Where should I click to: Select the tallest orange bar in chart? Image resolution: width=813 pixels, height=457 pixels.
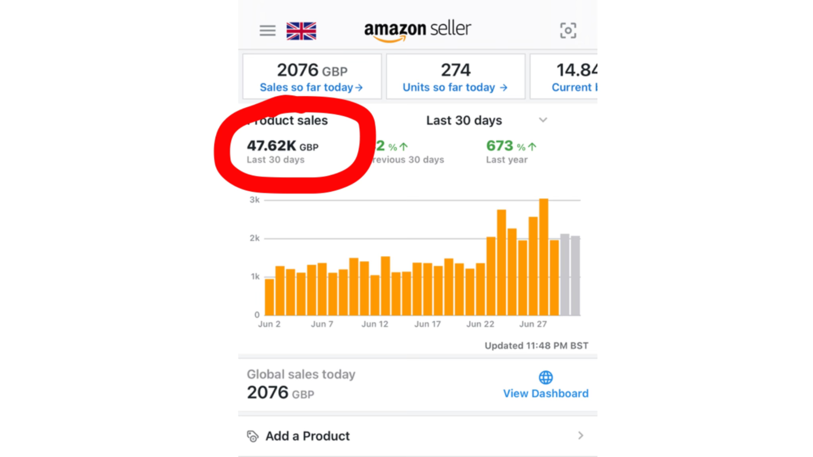(x=544, y=257)
